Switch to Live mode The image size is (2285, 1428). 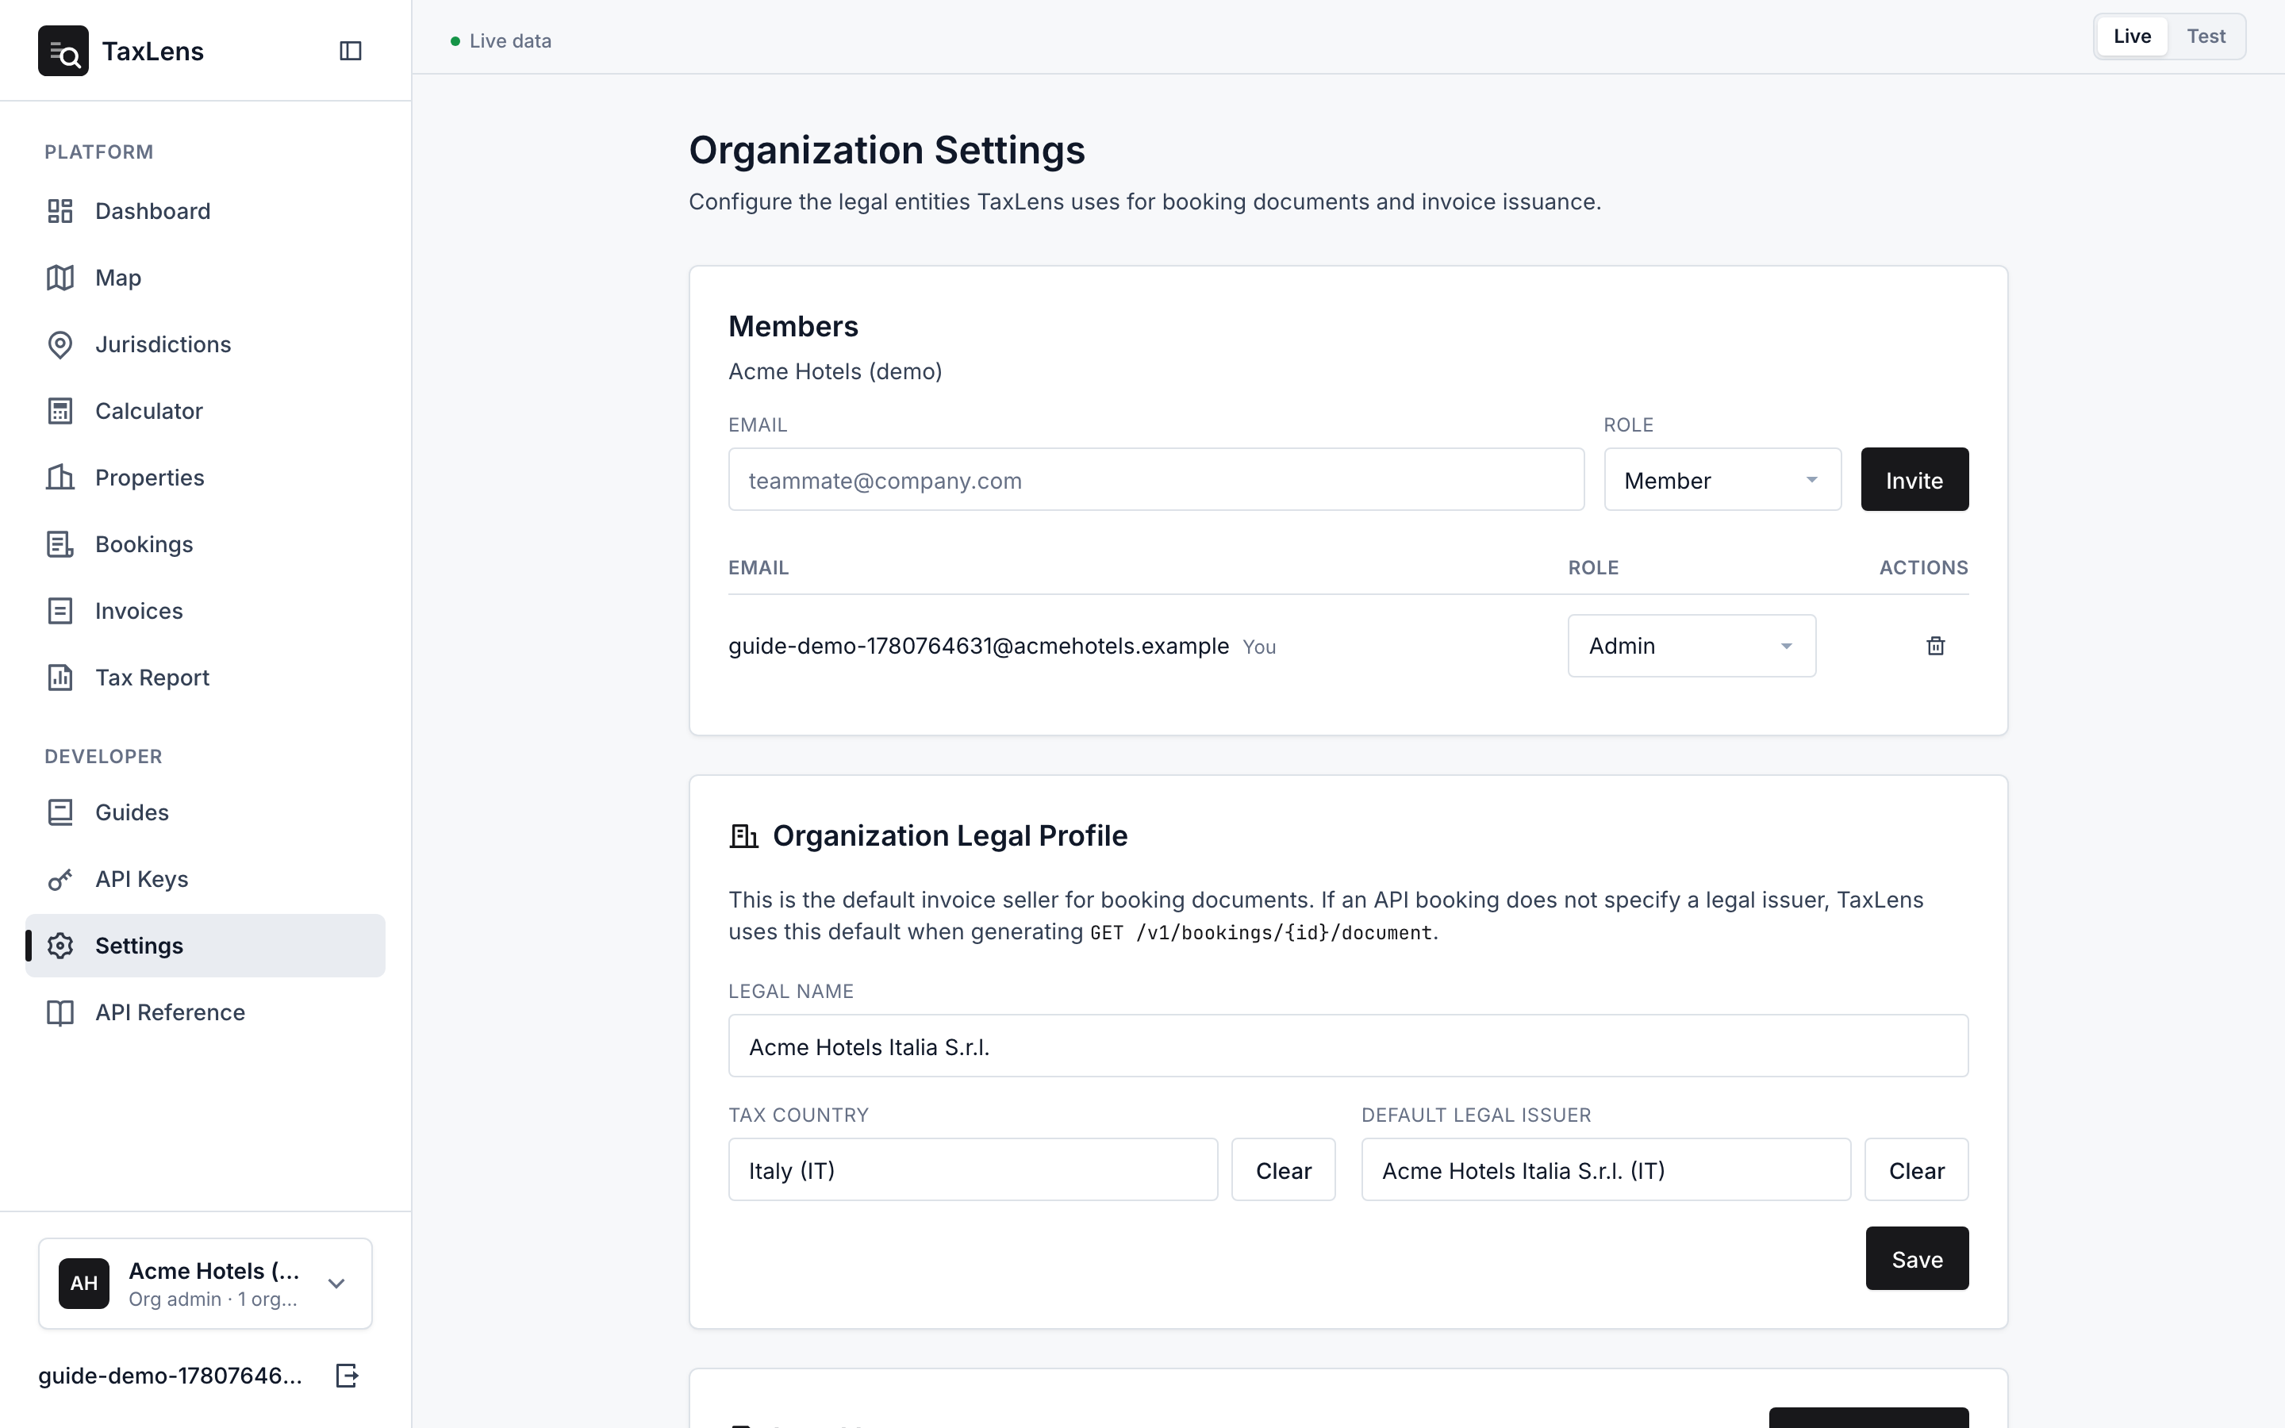pyautogui.click(x=2132, y=36)
